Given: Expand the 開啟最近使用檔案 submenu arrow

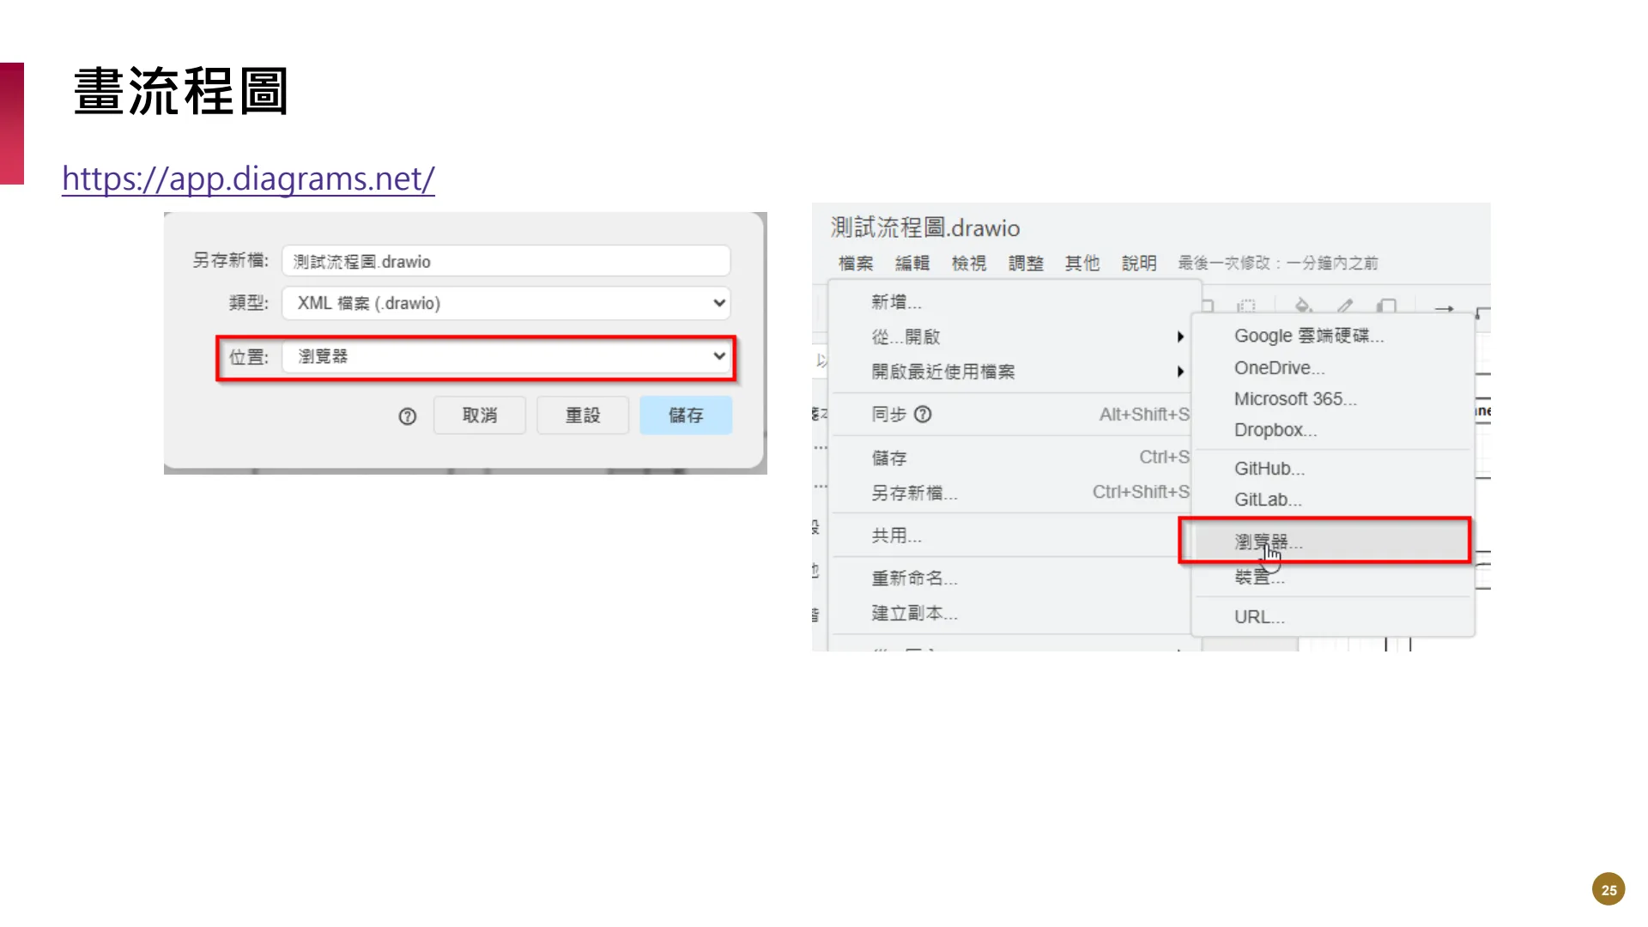Looking at the screenshot, I should point(1180,372).
